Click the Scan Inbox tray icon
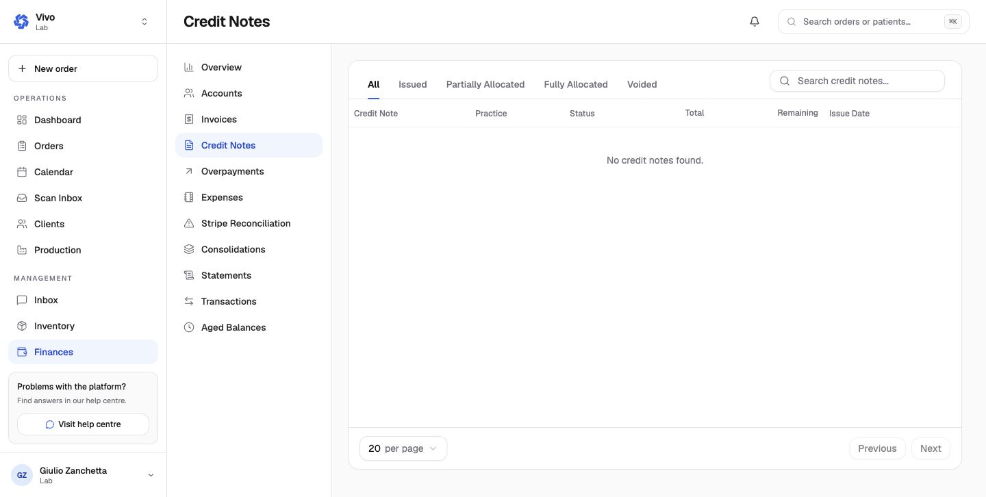Image resolution: width=986 pixels, height=497 pixels. pyautogui.click(x=22, y=198)
